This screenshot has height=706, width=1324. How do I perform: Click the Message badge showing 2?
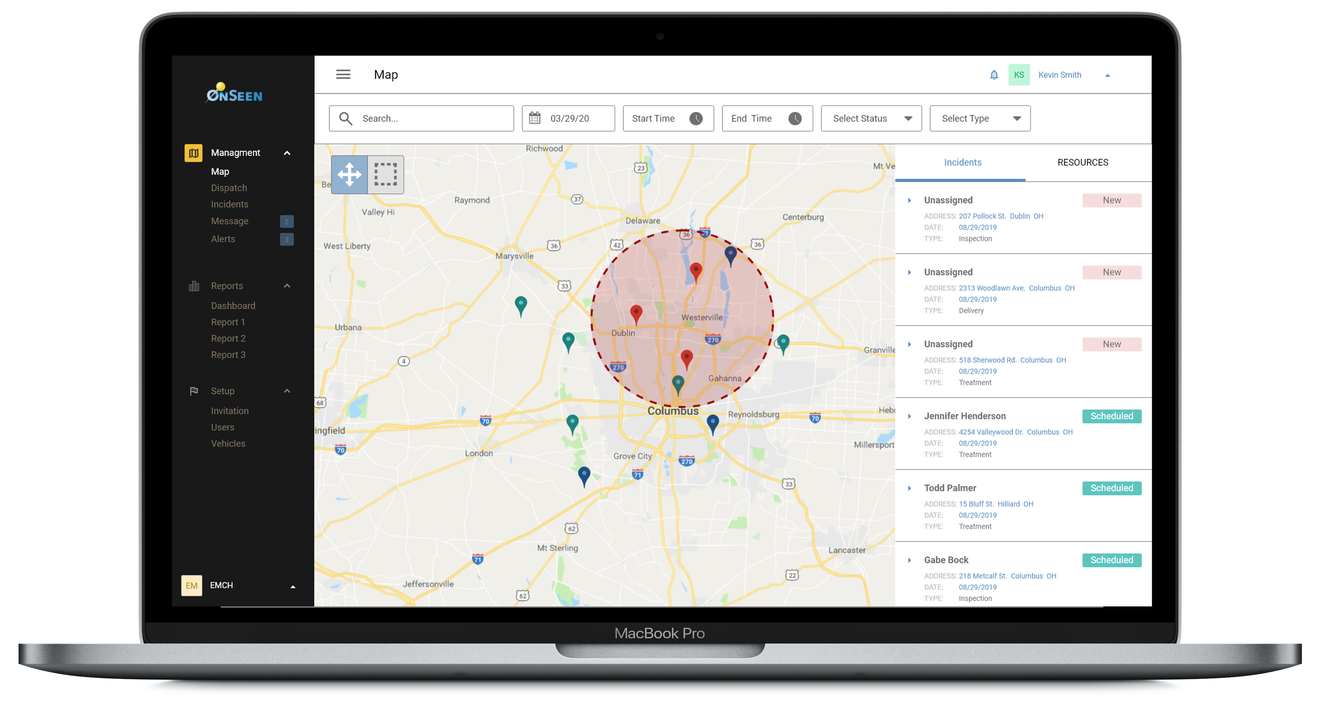click(287, 222)
